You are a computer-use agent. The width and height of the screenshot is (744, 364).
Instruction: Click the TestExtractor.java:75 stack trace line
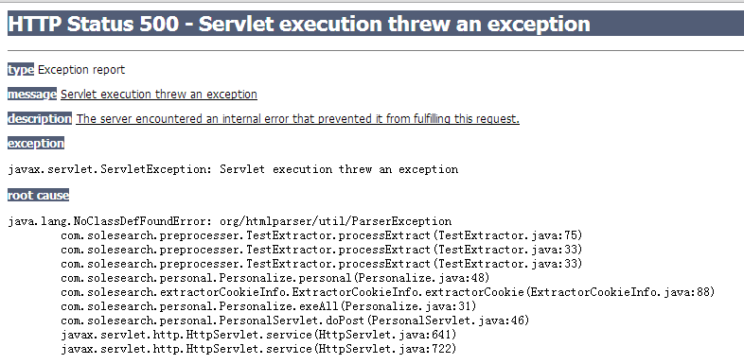(321, 235)
